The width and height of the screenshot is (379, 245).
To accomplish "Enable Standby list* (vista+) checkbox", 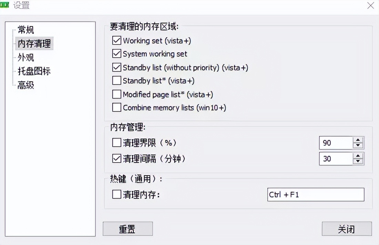I will tap(117, 81).
